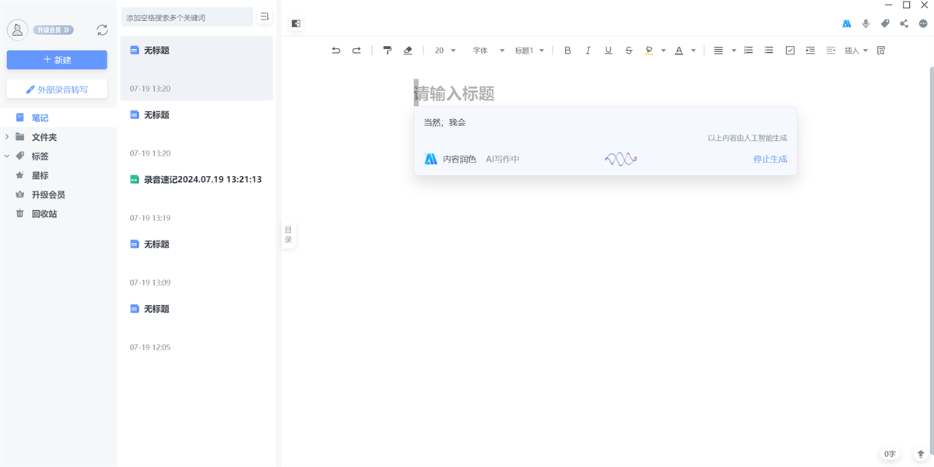Image resolution: width=934 pixels, height=467 pixels.
Task: Open the font size dropdown
Action: [444, 50]
